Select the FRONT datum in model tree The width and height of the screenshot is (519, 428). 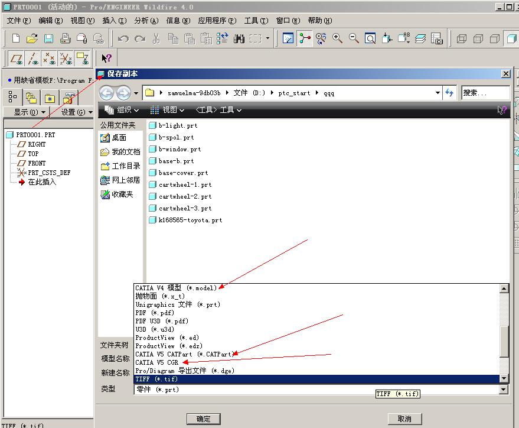(x=32, y=163)
